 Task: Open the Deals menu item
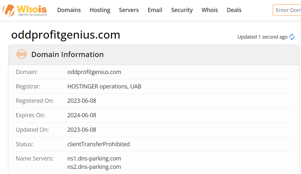point(234,10)
